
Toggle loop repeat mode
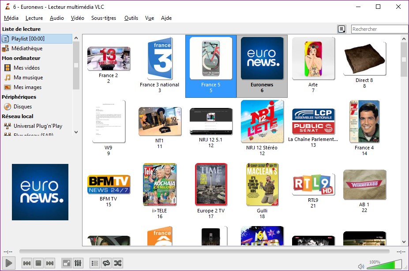(106, 264)
